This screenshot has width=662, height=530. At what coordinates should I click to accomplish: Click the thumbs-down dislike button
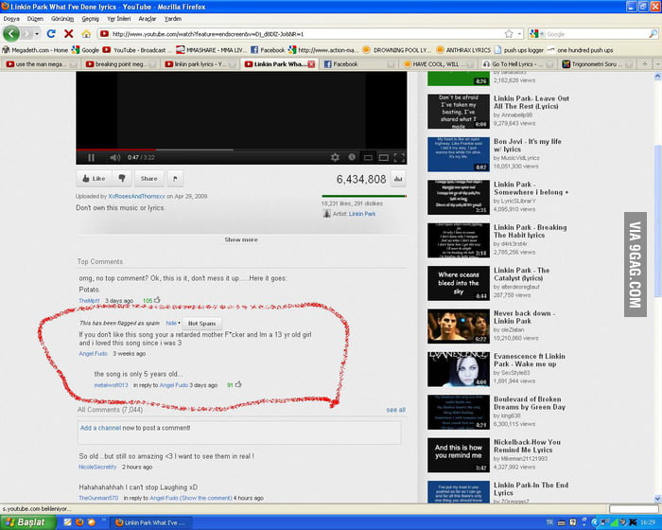click(x=121, y=178)
